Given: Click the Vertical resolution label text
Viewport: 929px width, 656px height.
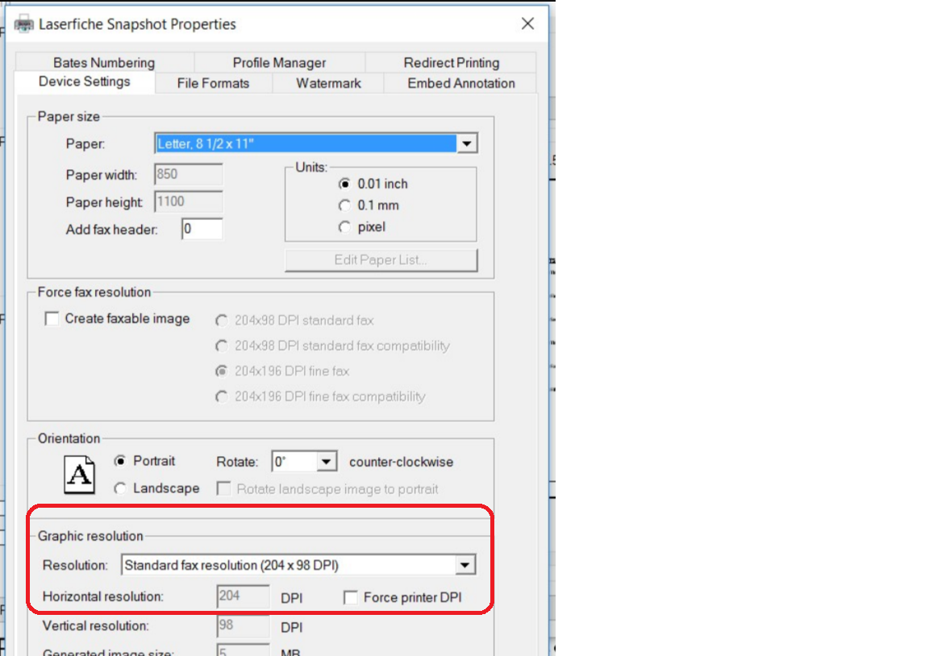Looking at the screenshot, I should click(x=96, y=626).
